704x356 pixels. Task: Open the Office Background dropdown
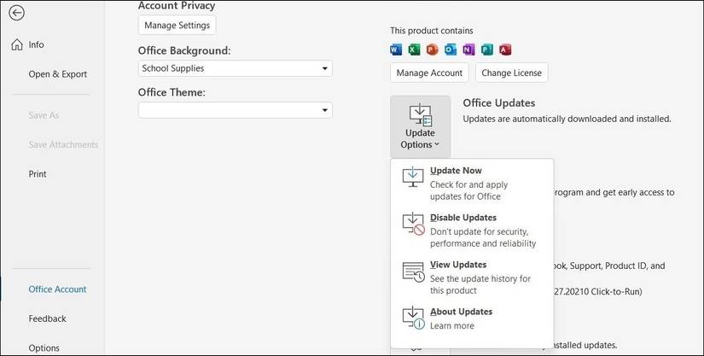[x=235, y=68]
